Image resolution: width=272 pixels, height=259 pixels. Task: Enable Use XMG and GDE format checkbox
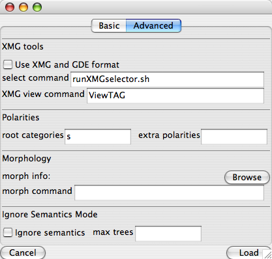pos(8,64)
